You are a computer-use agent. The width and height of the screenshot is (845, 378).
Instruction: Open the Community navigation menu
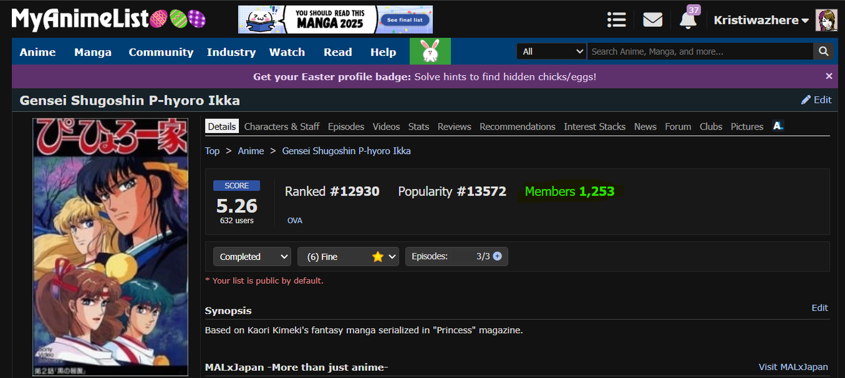point(161,52)
